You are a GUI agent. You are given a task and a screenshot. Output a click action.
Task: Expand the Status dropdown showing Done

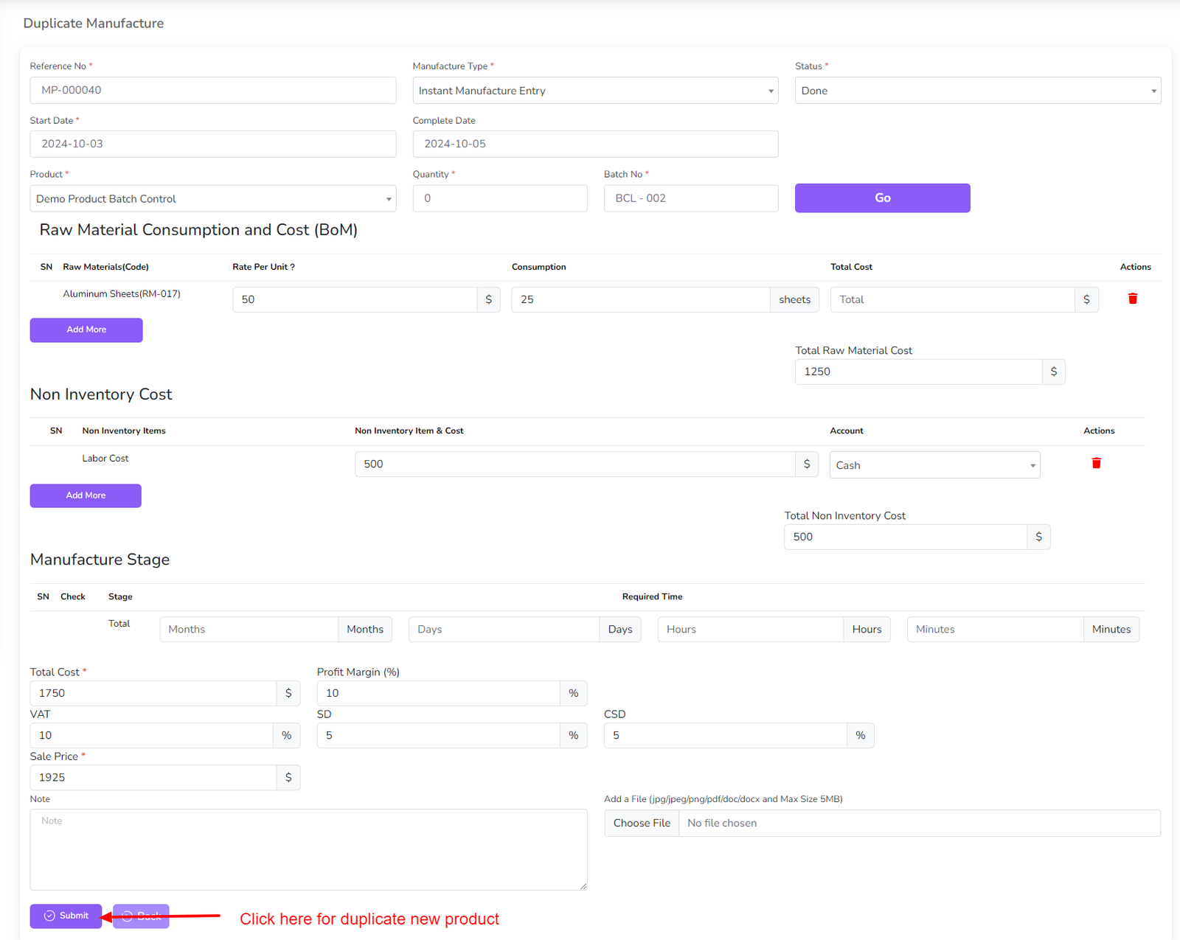(x=977, y=91)
